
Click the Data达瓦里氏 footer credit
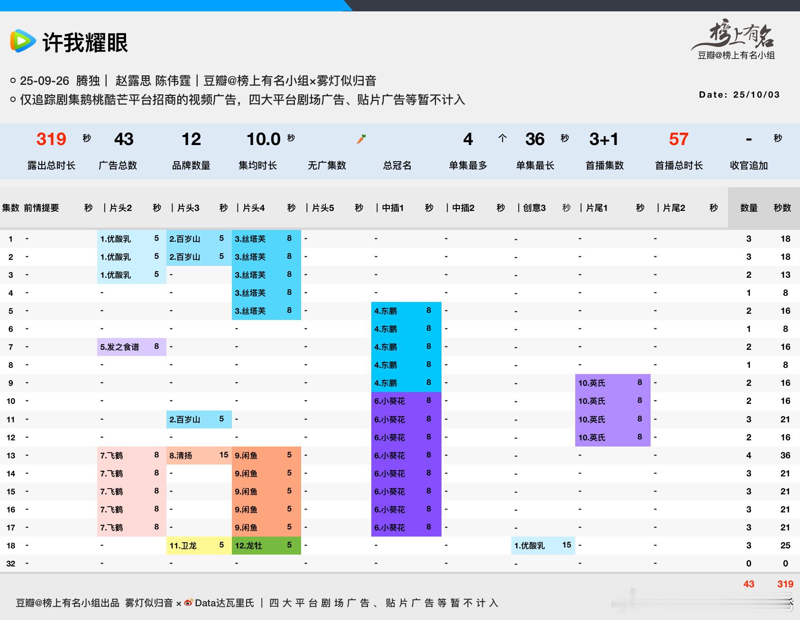coord(225,603)
